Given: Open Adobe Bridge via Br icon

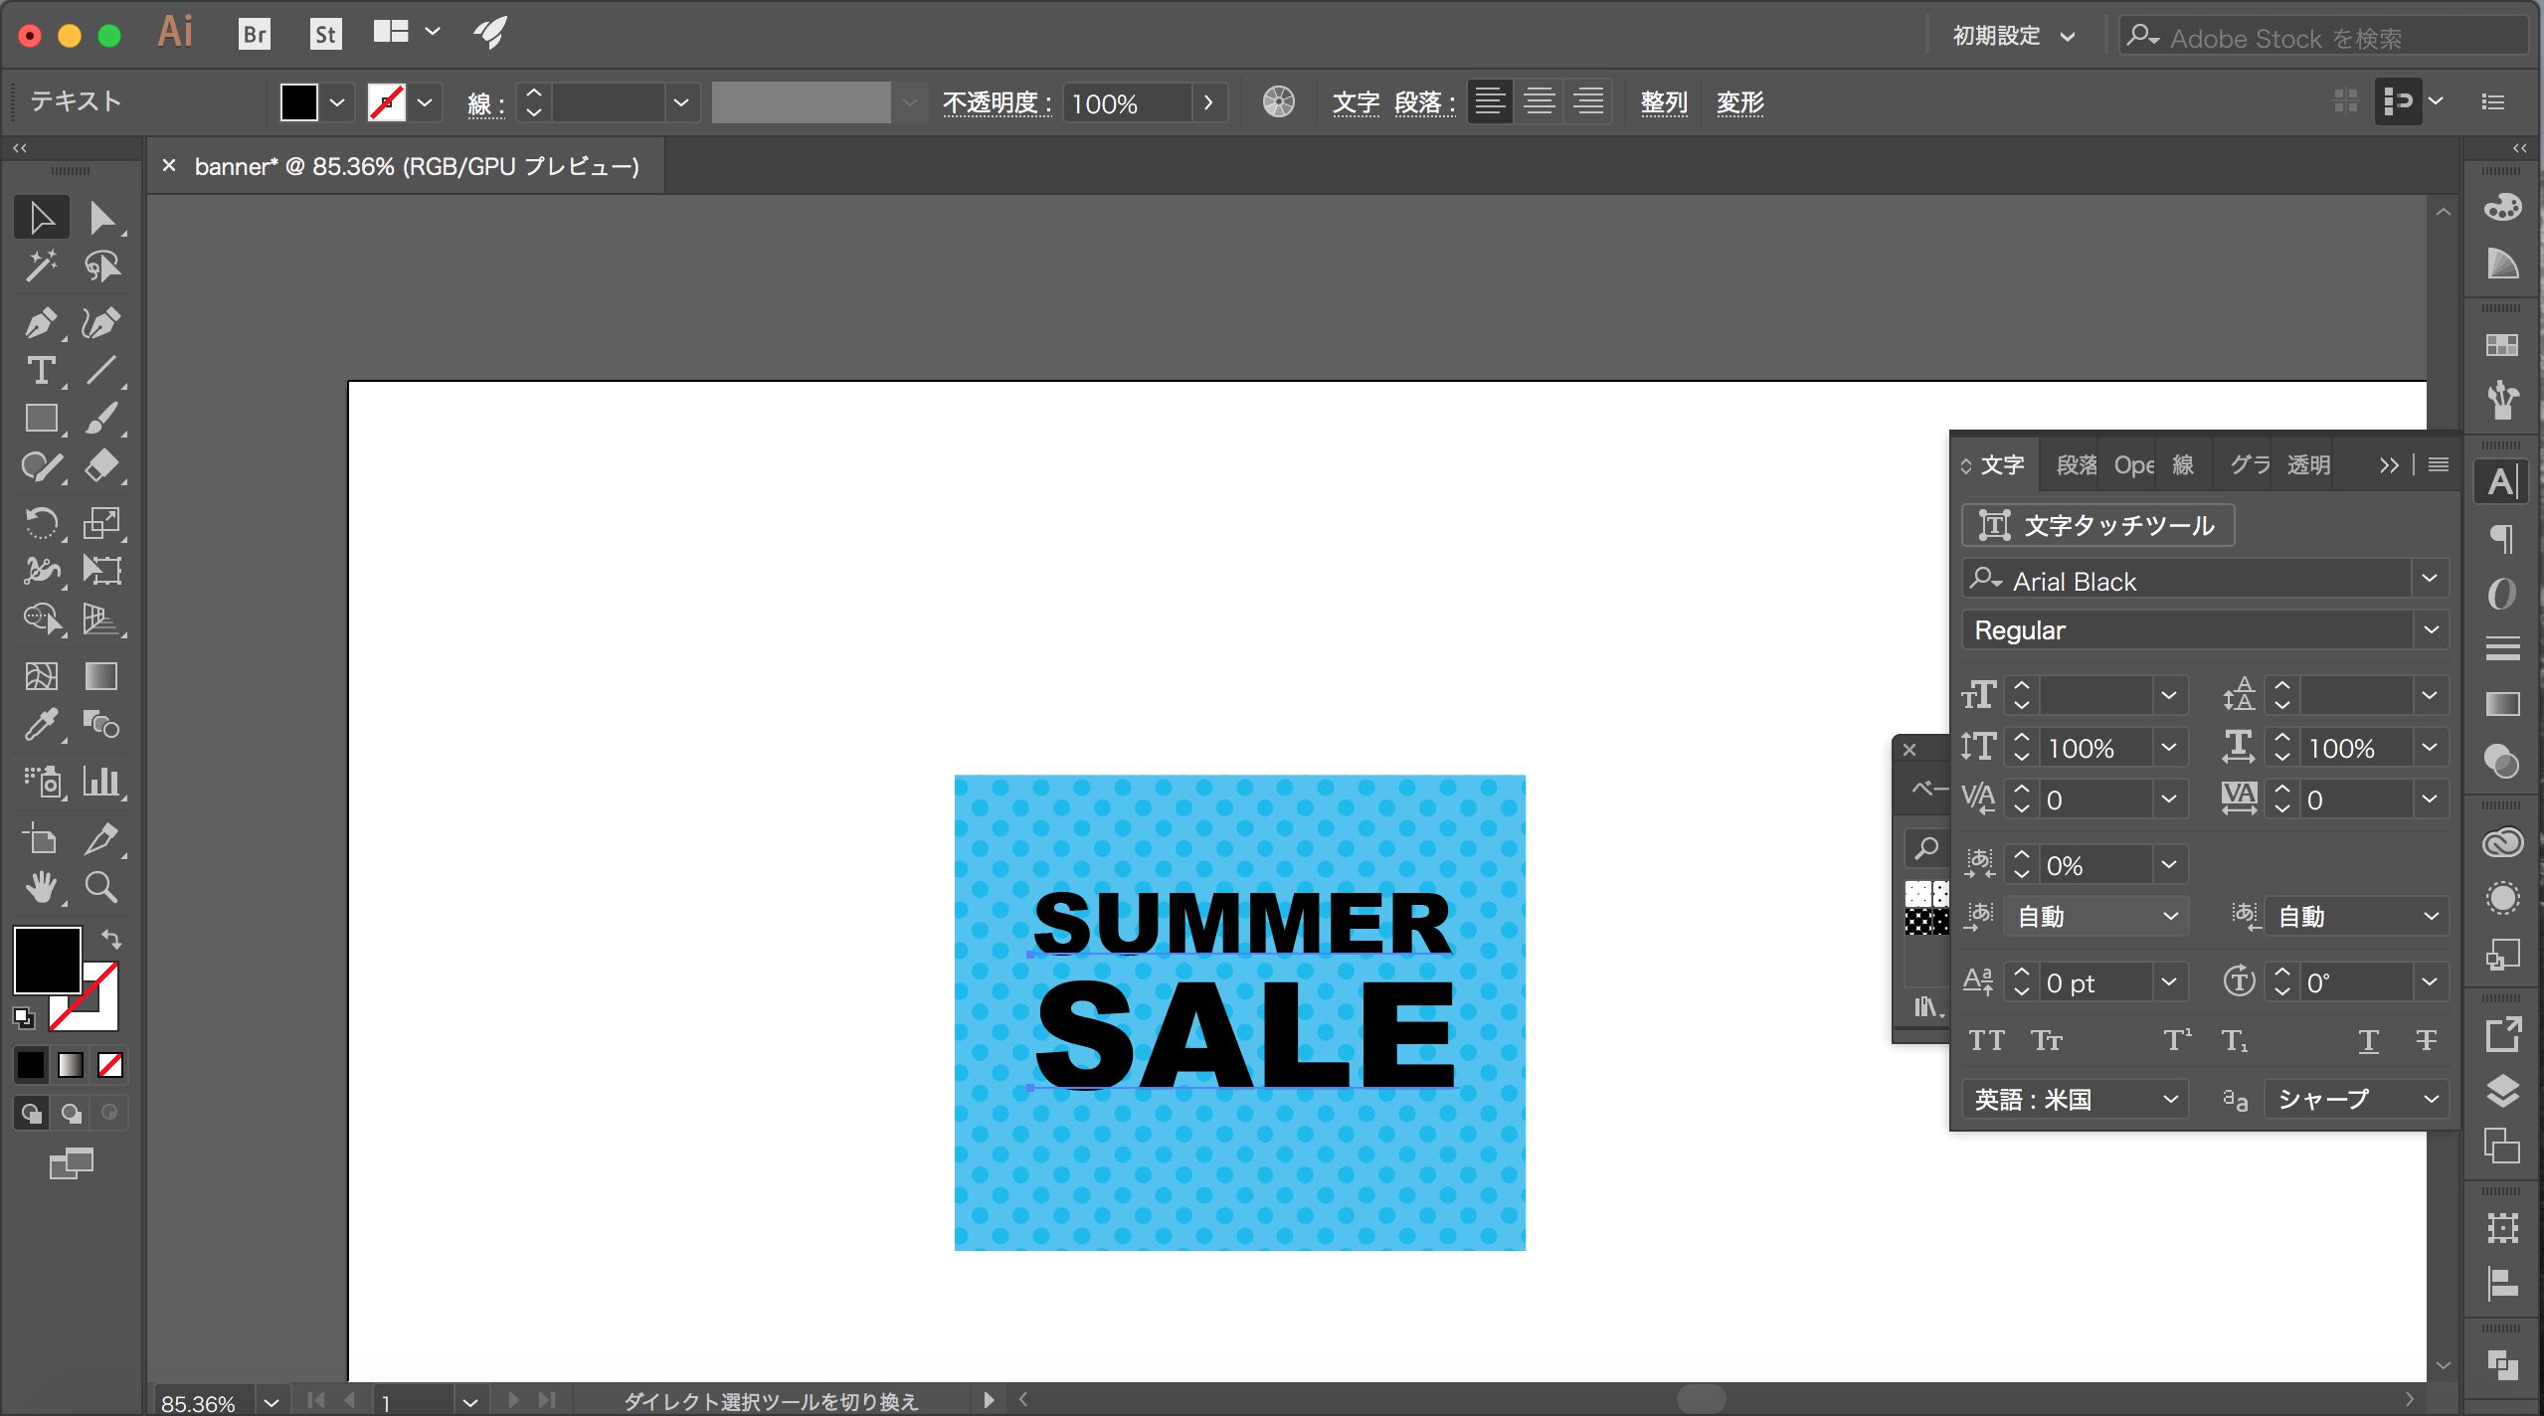Looking at the screenshot, I should coord(255,35).
